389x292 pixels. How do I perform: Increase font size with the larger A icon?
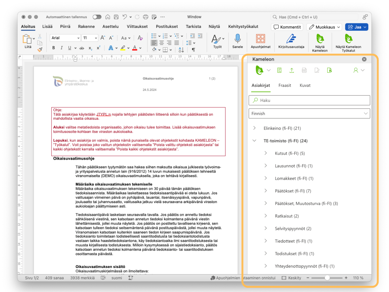pyautogui.click(x=103, y=38)
